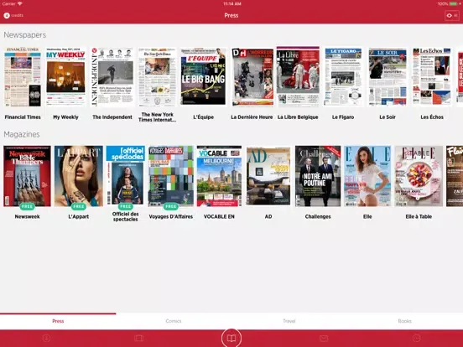Open The New York Times International cover
The height and width of the screenshot is (347, 463).
click(x=158, y=77)
